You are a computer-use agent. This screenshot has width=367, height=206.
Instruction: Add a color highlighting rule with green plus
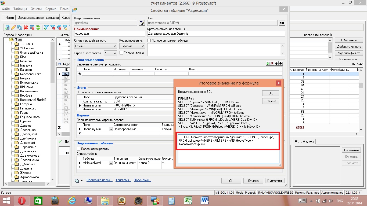268,64
